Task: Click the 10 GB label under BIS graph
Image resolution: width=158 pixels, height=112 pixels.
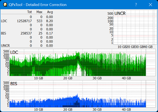Action: point(38,110)
